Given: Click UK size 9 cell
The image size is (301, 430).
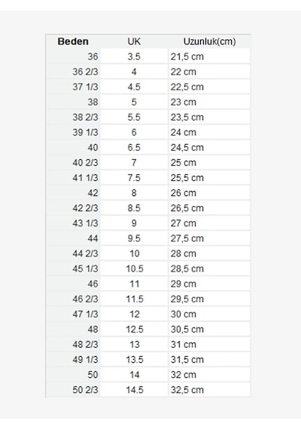Looking at the screenshot, I should (134, 223).
